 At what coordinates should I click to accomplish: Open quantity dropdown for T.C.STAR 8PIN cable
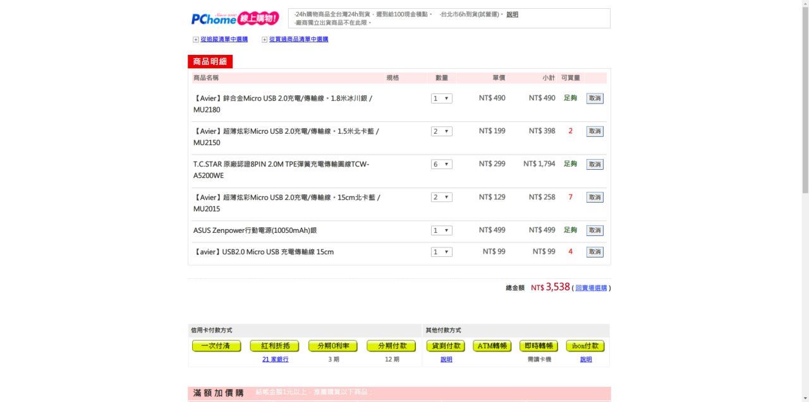[442, 164]
